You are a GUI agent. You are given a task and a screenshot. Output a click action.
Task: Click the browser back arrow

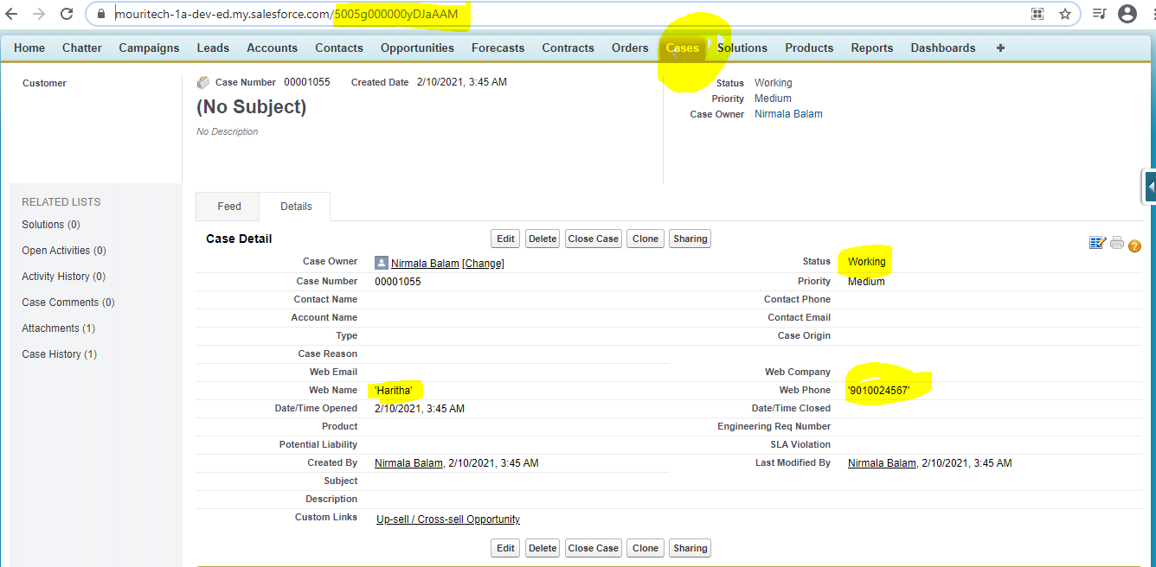[x=11, y=14]
